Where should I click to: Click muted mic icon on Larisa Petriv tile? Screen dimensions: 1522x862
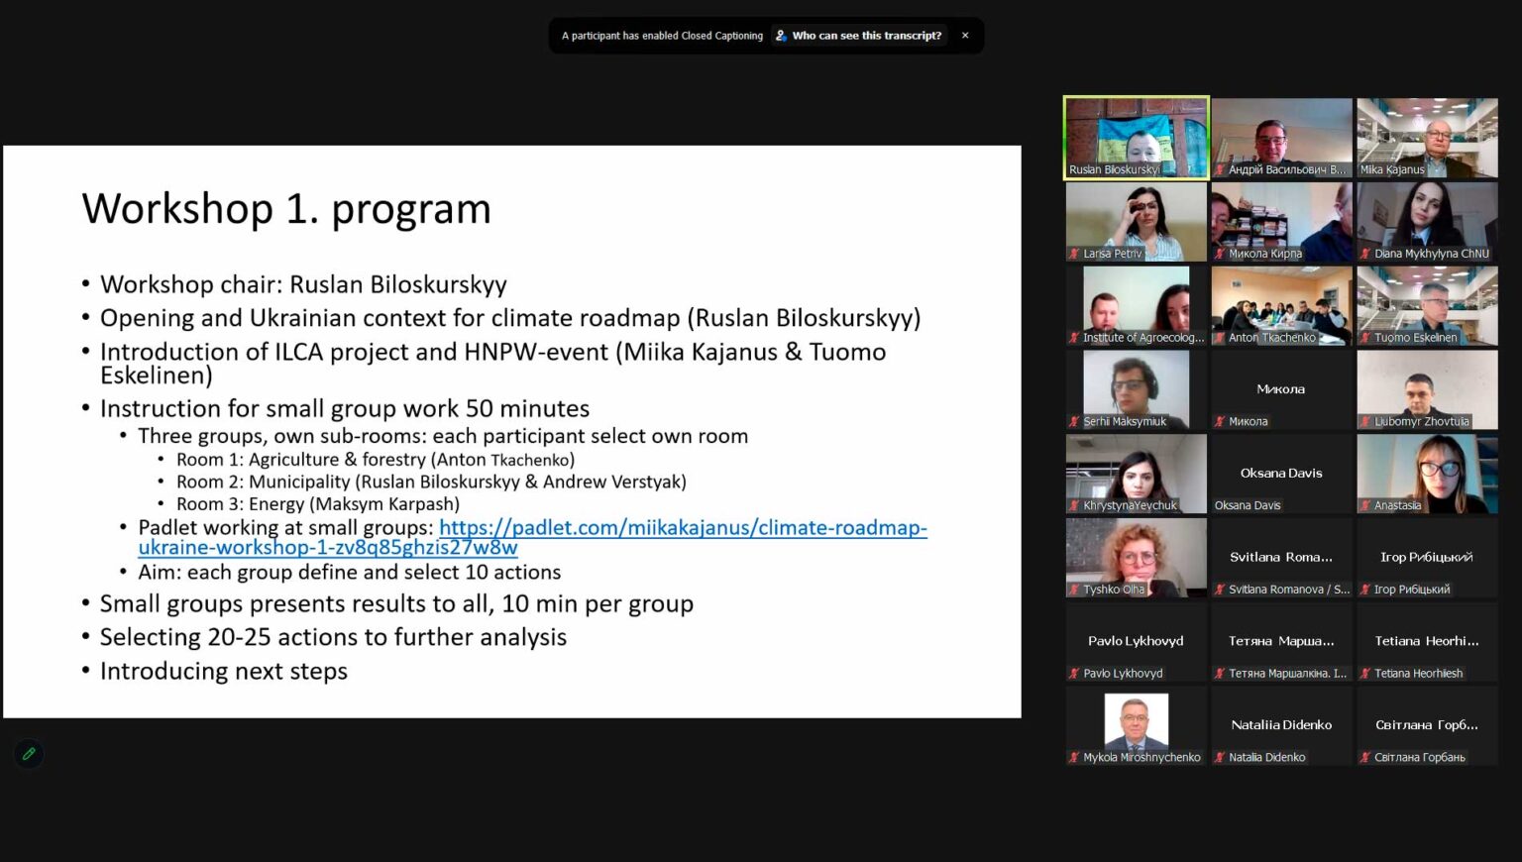tap(1074, 254)
